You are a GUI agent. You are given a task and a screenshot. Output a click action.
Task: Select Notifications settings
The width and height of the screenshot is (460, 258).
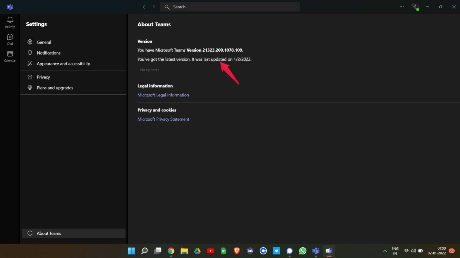click(48, 53)
